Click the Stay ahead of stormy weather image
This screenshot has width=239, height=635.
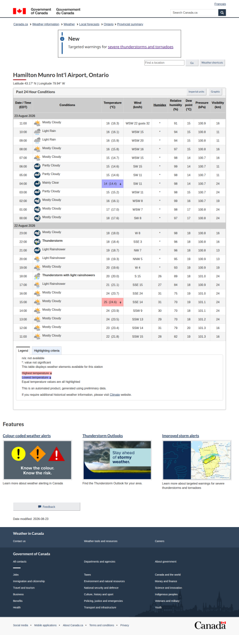click(x=117, y=460)
